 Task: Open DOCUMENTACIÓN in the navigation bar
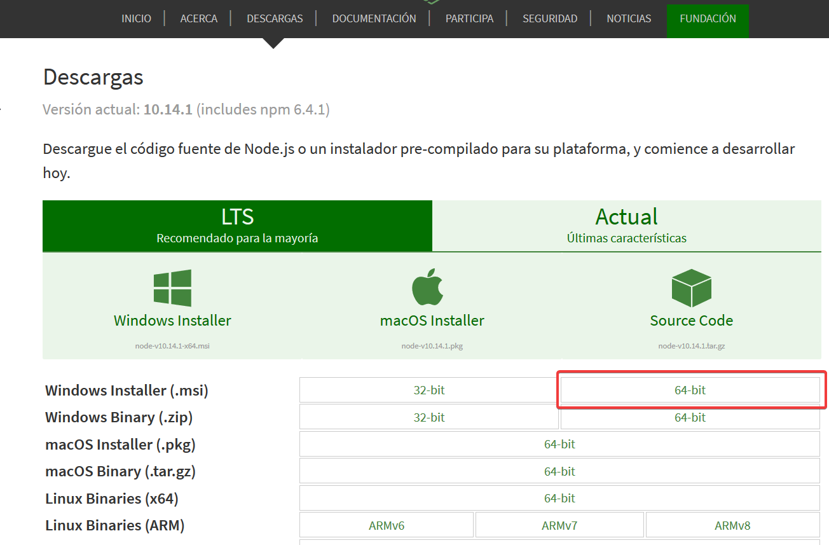(374, 18)
